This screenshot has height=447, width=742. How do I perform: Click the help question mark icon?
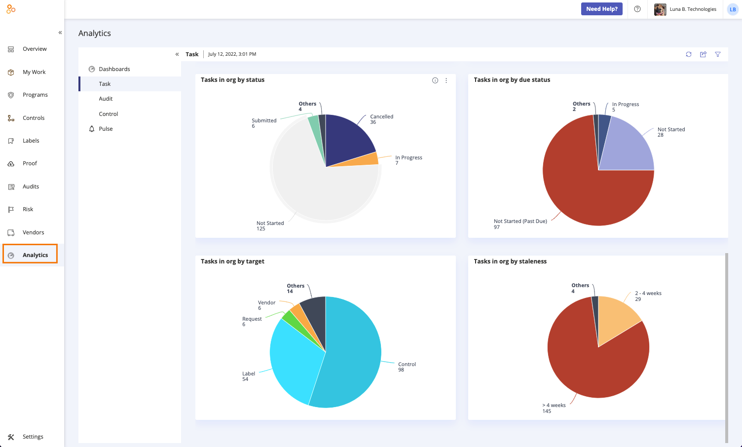637,9
